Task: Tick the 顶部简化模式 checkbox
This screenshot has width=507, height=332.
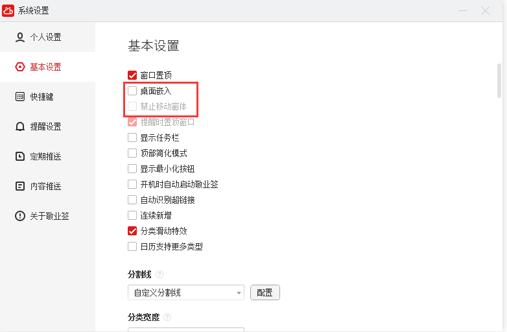Action: [133, 153]
